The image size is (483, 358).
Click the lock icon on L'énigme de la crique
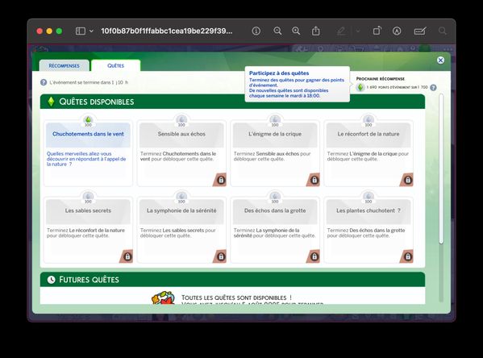(314, 180)
